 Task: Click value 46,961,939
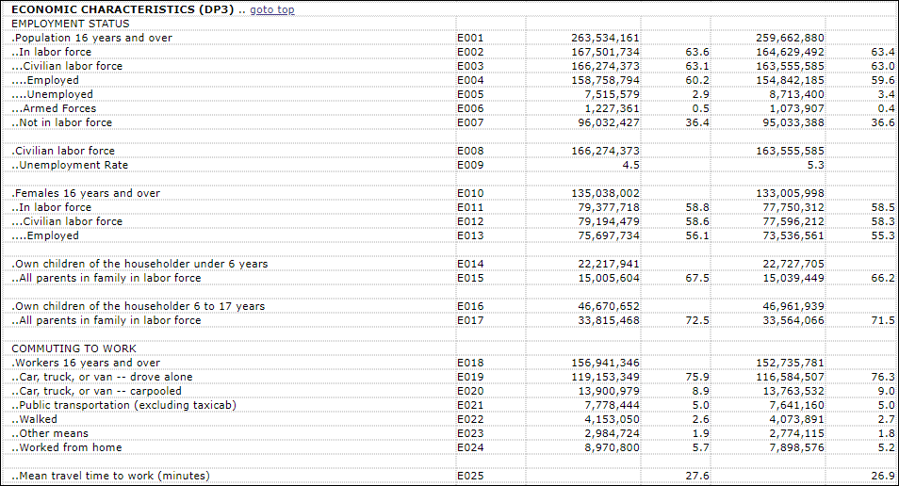793,306
